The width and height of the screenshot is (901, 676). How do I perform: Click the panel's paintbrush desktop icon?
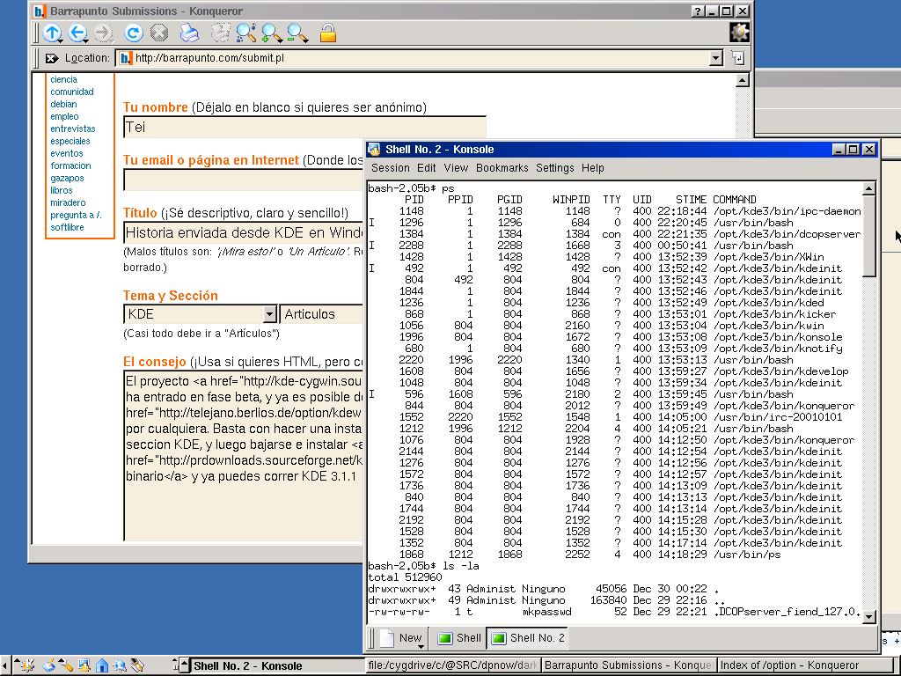(48, 665)
